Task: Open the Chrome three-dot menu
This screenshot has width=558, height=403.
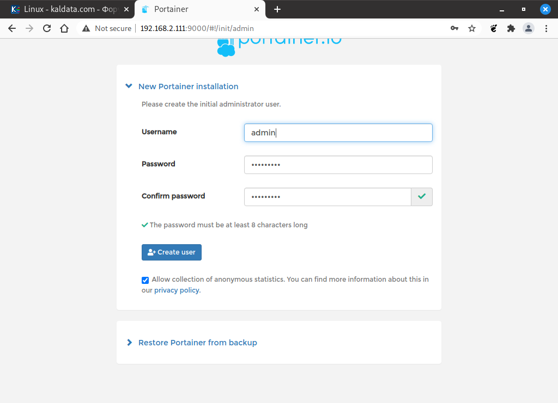Action: pyautogui.click(x=546, y=28)
